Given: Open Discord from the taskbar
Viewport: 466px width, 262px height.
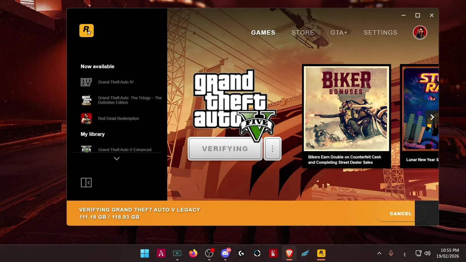Looking at the screenshot, I should click(x=225, y=253).
